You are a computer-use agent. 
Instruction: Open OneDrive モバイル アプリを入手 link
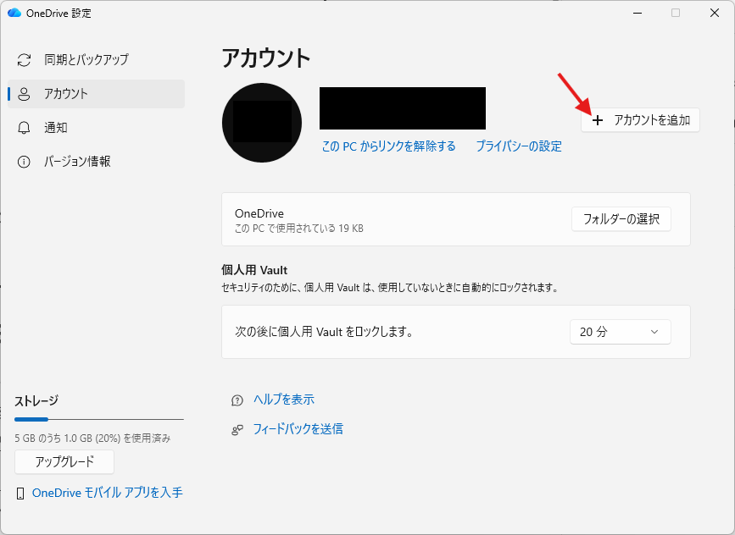coord(108,493)
